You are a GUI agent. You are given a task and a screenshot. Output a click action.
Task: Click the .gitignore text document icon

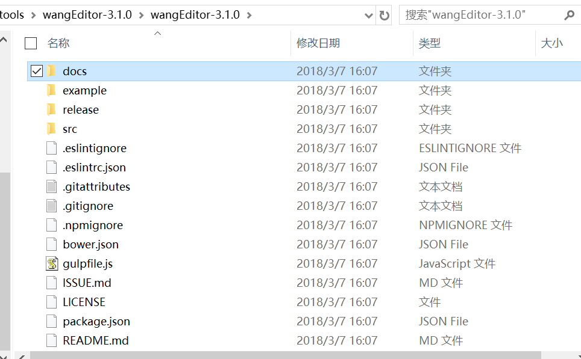[51, 205]
